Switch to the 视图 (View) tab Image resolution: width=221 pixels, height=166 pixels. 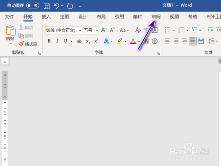coord(174,17)
